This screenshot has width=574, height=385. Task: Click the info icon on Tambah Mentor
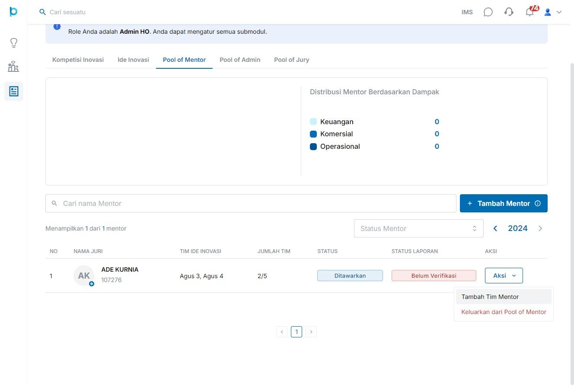coord(538,203)
